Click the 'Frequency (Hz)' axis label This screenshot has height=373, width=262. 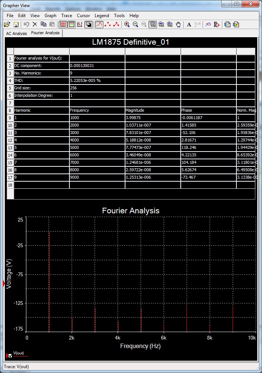(x=140, y=346)
